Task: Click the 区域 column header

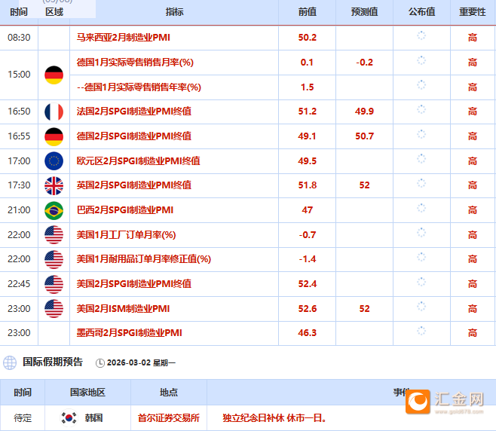Action: (54, 12)
